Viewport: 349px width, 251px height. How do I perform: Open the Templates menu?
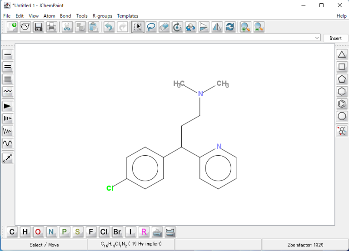pyautogui.click(x=127, y=16)
